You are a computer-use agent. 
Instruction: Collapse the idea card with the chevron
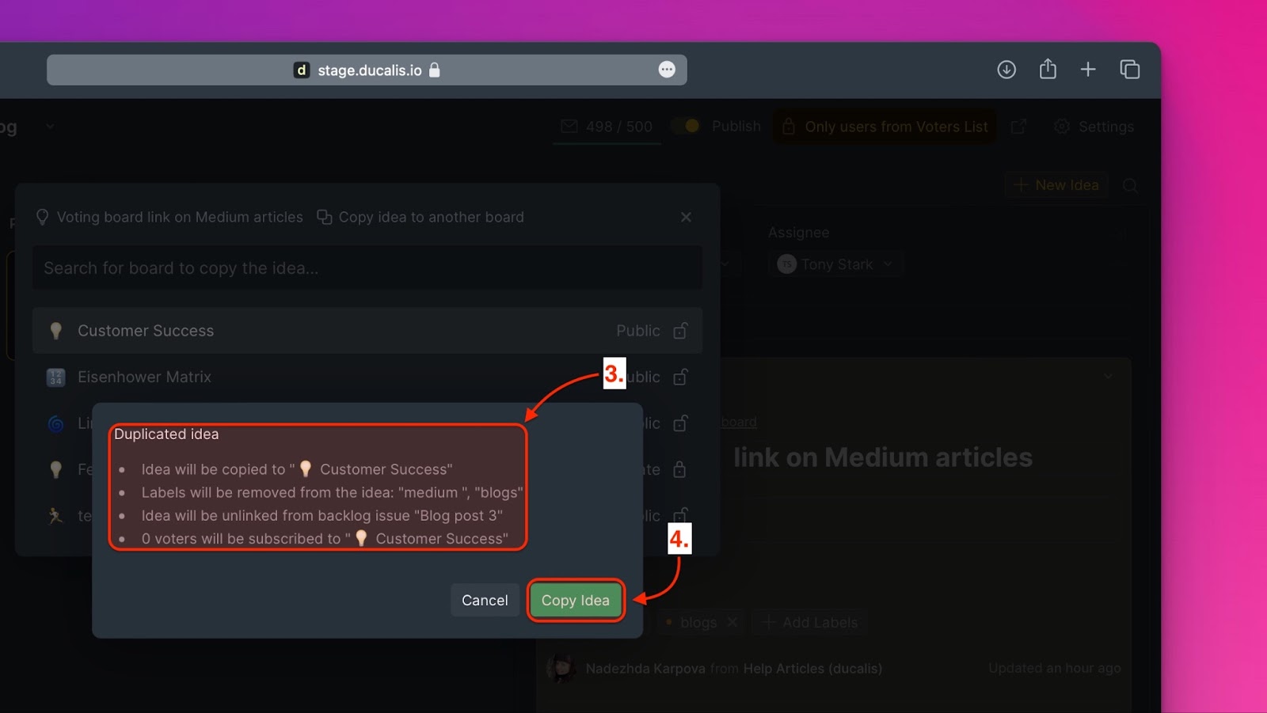(1108, 377)
